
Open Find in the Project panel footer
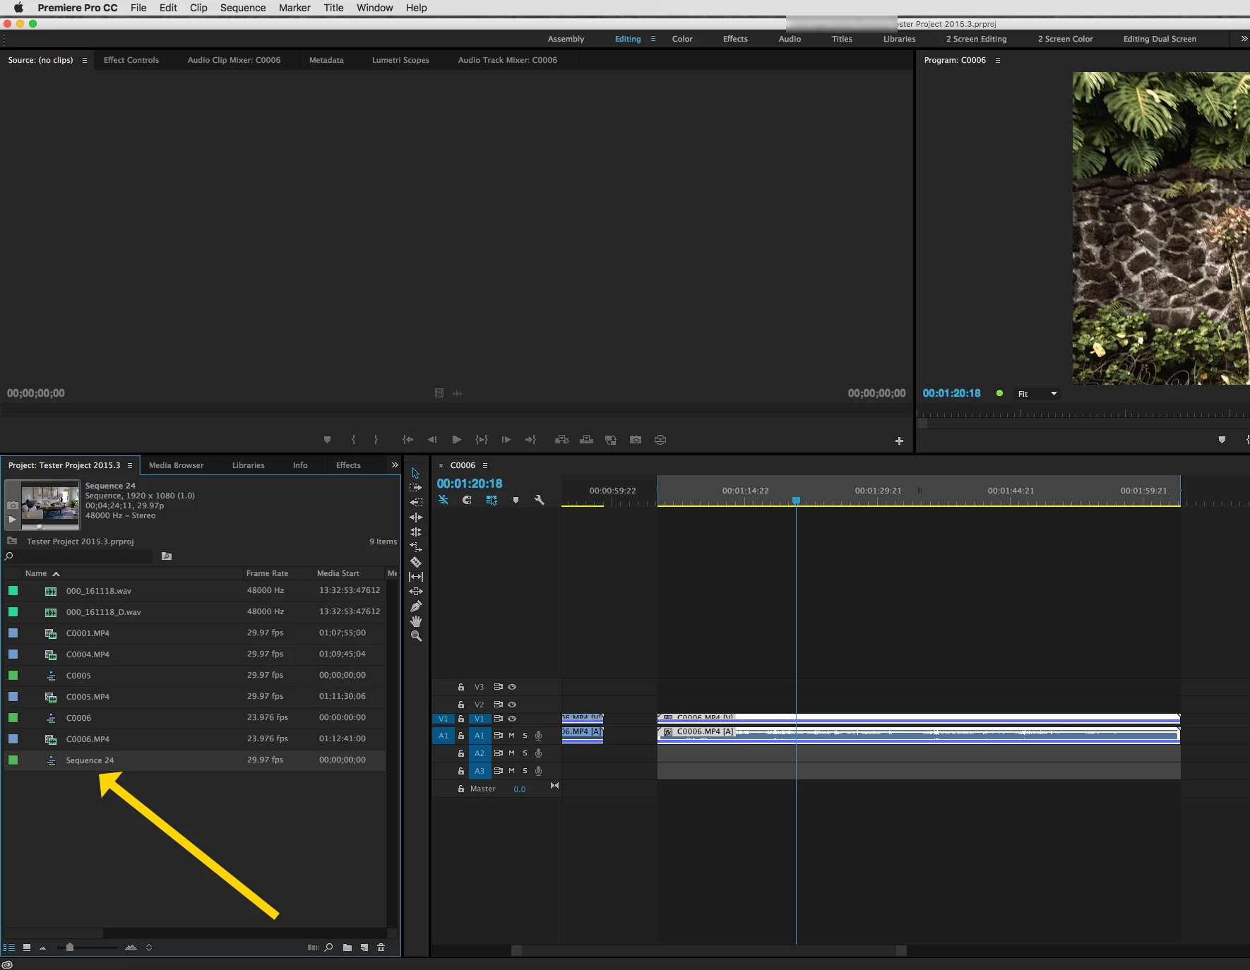tap(329, 947)
